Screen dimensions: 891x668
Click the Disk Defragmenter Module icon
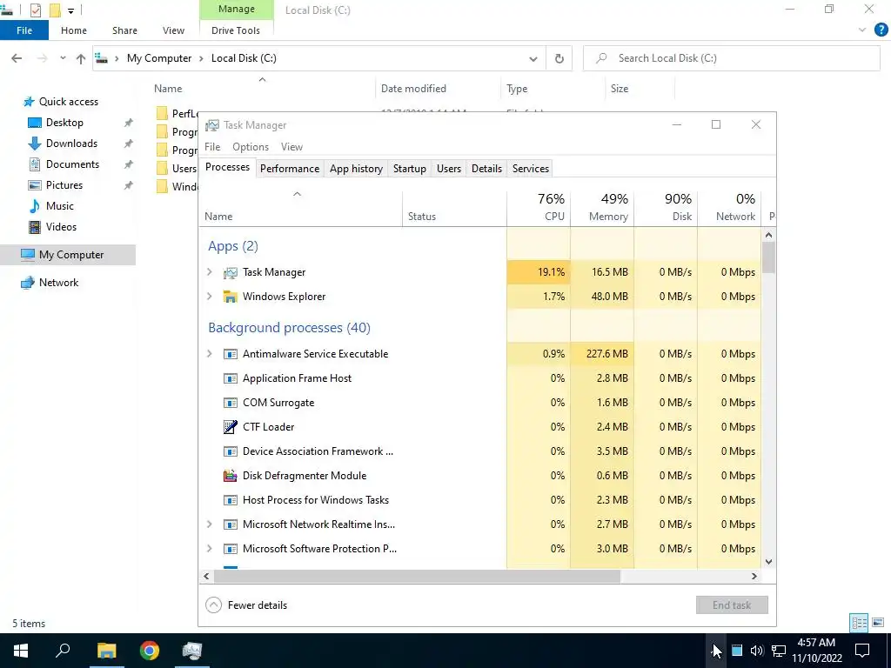point(230,476)
